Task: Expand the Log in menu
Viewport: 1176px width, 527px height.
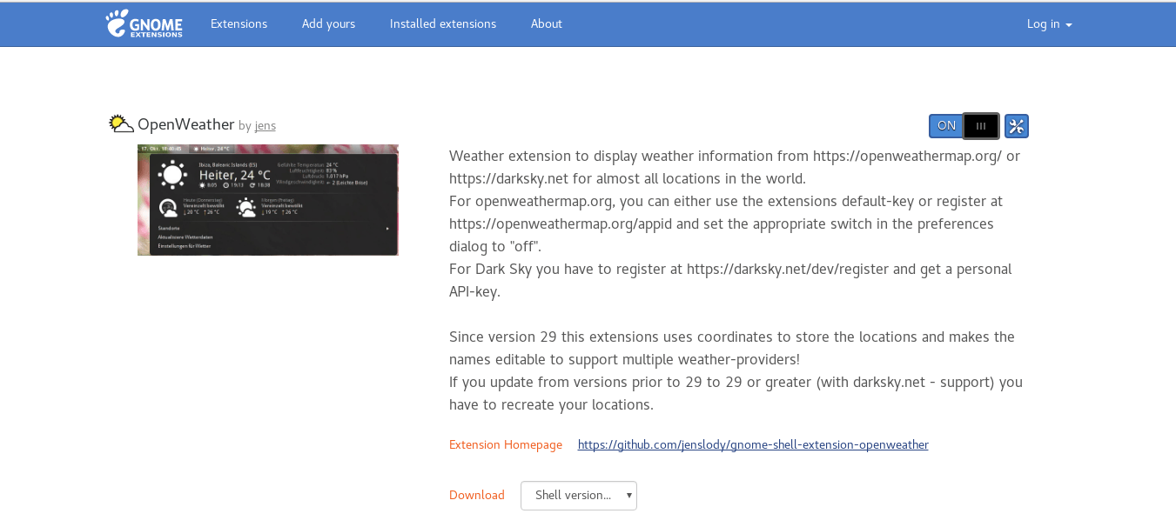Action: coord(1049,23)
